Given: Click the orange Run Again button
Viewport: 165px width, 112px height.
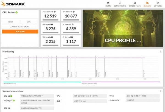Looking at the screenshot, I should (20, 32).
